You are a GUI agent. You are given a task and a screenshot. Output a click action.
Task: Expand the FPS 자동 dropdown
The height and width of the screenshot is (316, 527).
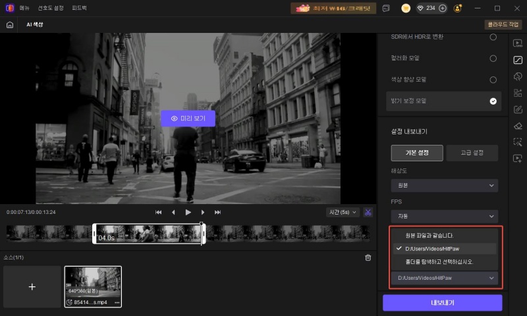[x=444, y=217]
